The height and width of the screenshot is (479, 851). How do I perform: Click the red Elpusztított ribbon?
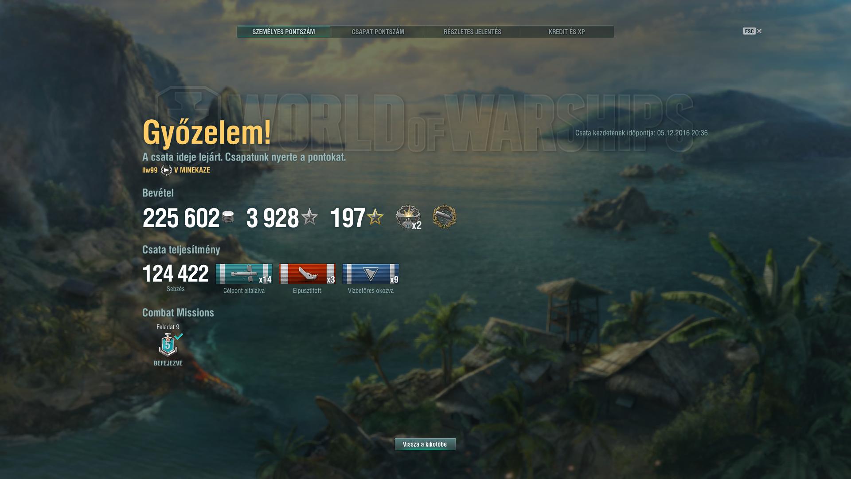point(307,274)
